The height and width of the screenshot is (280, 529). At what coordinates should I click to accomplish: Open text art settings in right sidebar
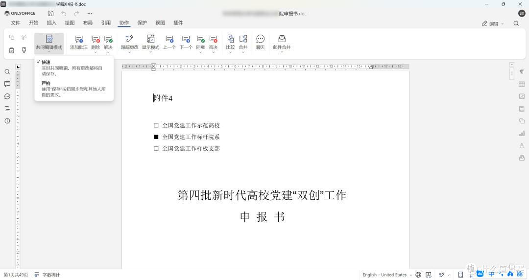pyautogui.click(x=522, y=145)
